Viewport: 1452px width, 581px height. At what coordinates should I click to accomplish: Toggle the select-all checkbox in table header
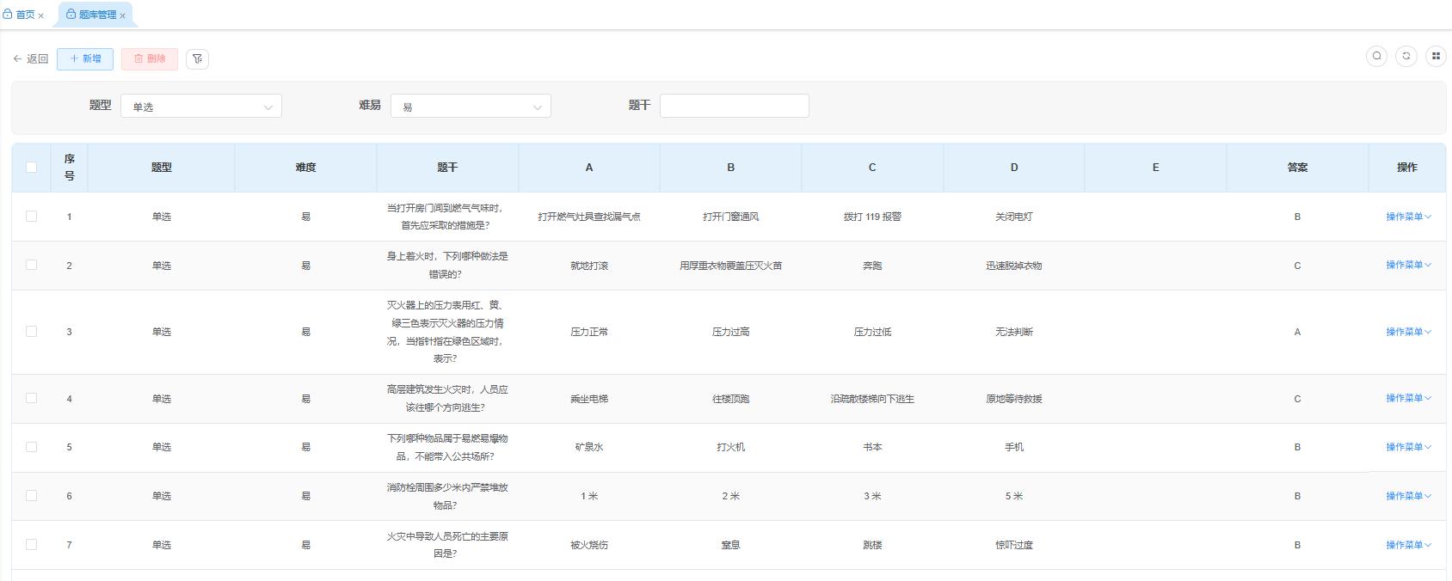[32, 167]
